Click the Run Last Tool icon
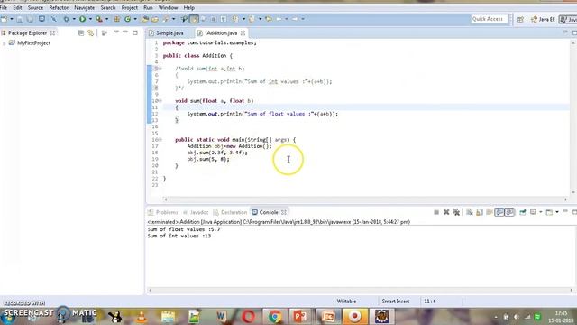Image resolution: width=577 pixels, height=325 pixels. [98, 19]
